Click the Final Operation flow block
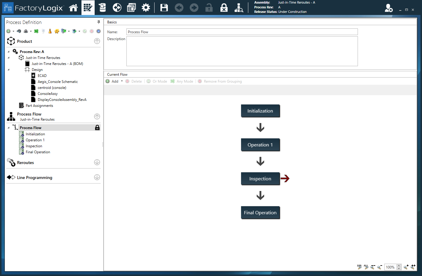This screenshot has height=276, width=422. pos(260,213)
